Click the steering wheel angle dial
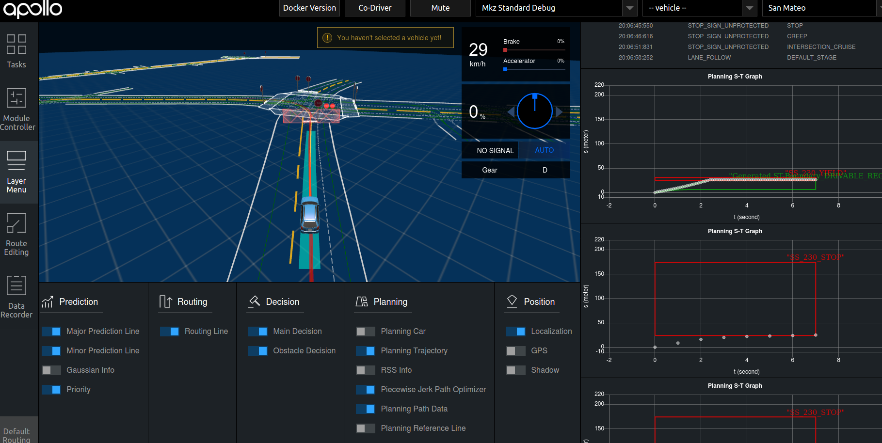 535,111
